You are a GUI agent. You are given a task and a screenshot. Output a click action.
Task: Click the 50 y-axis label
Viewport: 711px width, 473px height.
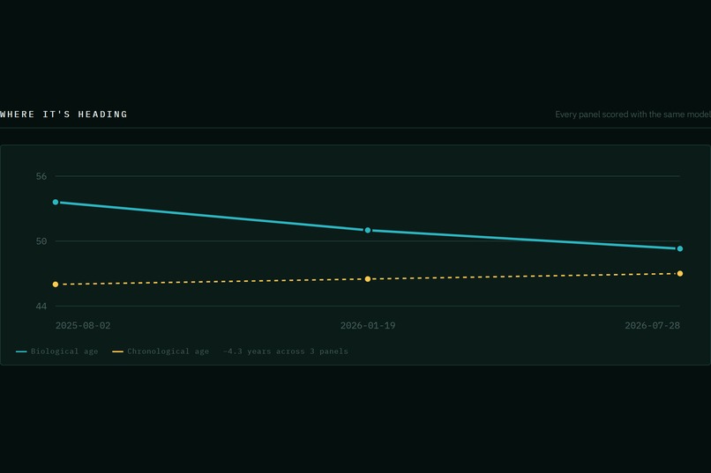[x=41, y=241]
